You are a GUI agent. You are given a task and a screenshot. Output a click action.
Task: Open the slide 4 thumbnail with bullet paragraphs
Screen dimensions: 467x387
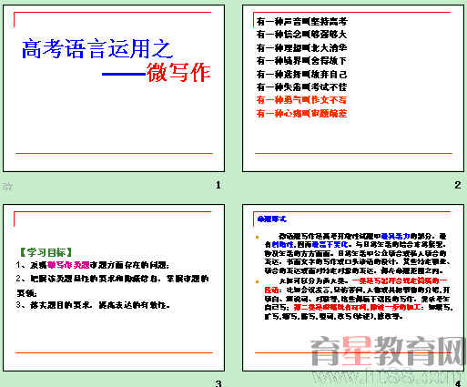pyautogui.click(x=353, y=288)
